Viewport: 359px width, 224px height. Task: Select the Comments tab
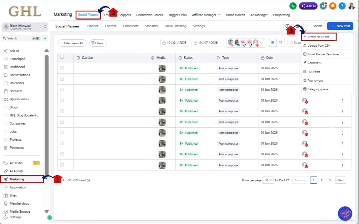[131, 26]
